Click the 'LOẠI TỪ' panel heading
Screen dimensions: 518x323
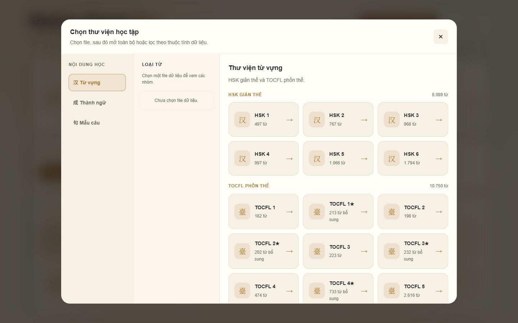pos(152,65)
